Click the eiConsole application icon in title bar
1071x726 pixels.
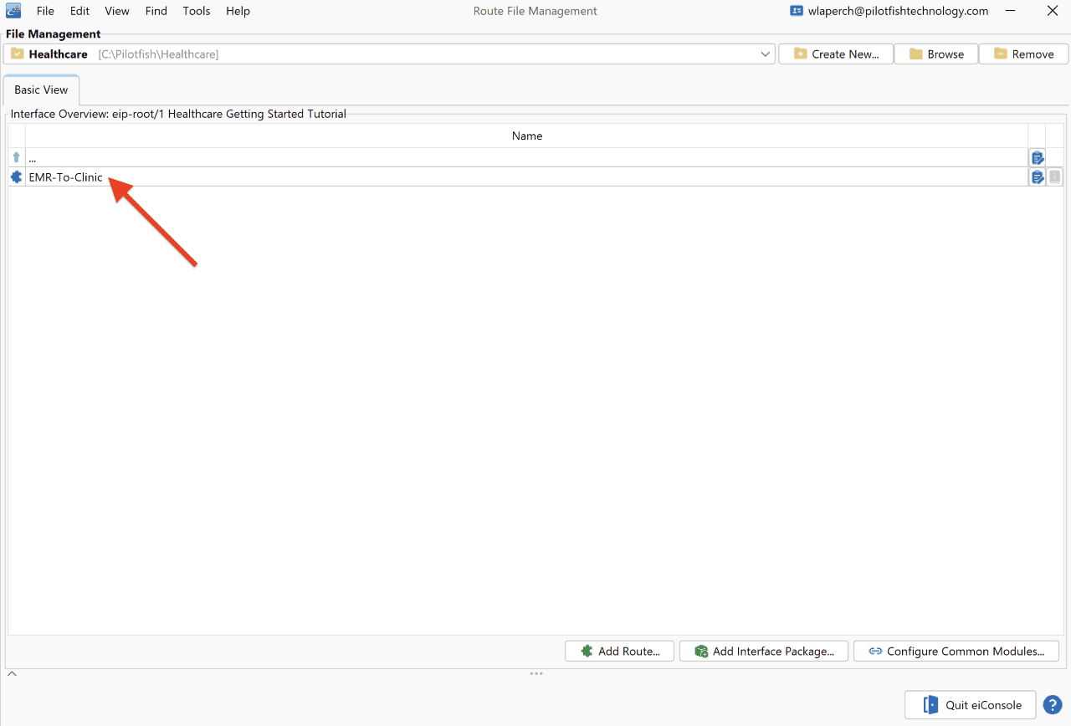coord(13,11)
